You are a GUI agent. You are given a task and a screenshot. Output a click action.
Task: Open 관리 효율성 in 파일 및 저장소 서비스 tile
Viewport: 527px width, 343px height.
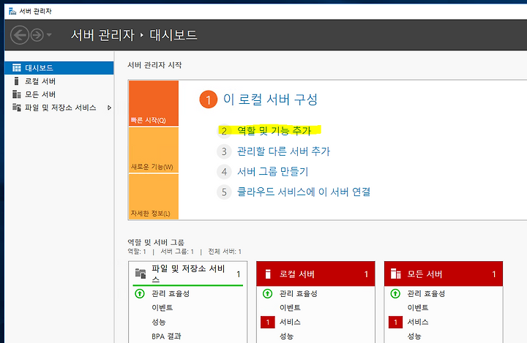point(171,293)
